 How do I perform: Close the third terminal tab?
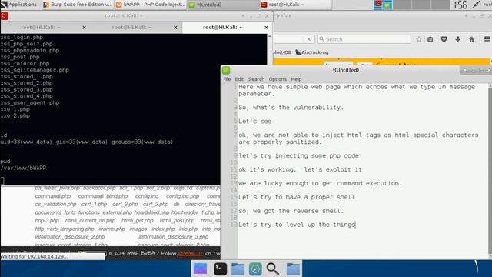click(x=266, y=28)
